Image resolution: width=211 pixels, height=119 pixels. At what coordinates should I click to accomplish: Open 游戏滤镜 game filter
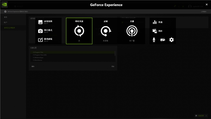(x=45, y=40)
